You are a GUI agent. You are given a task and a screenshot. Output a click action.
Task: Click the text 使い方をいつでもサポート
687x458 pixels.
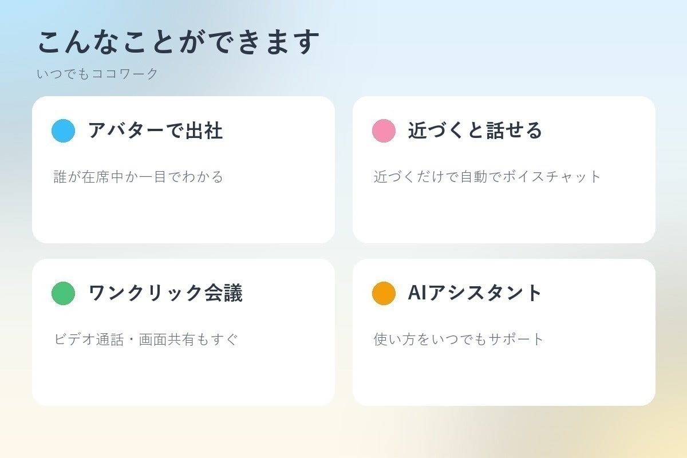(x=459, y=339)
